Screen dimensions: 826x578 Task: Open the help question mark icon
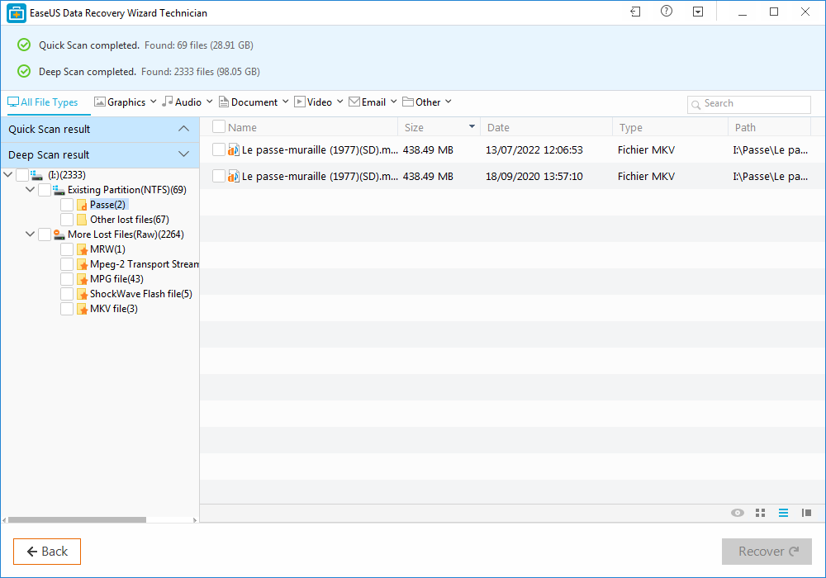(x=667, y=11)
